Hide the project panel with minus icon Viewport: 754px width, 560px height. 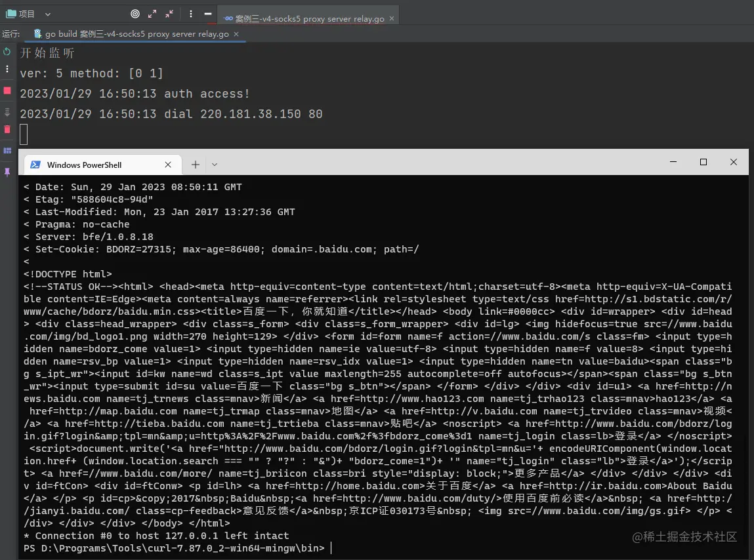point(208,14)
